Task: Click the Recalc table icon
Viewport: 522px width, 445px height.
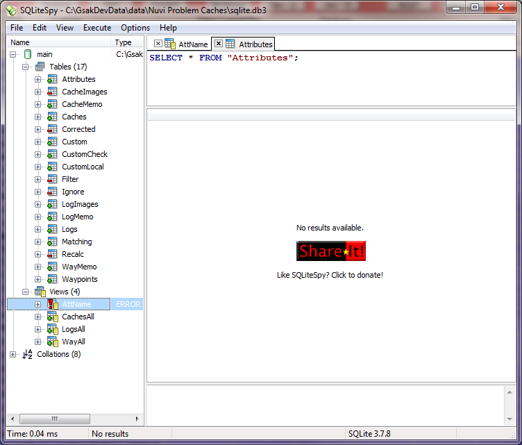Action: point(52,254)
